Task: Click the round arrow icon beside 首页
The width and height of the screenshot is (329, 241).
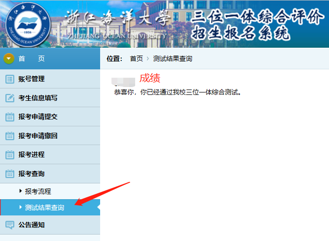Action: click(x=9, y=59)
